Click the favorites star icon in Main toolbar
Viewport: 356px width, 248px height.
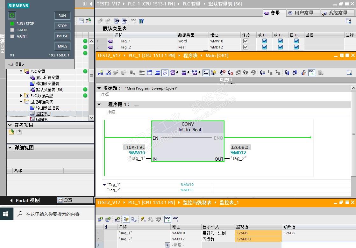click(x=213, y=73)
